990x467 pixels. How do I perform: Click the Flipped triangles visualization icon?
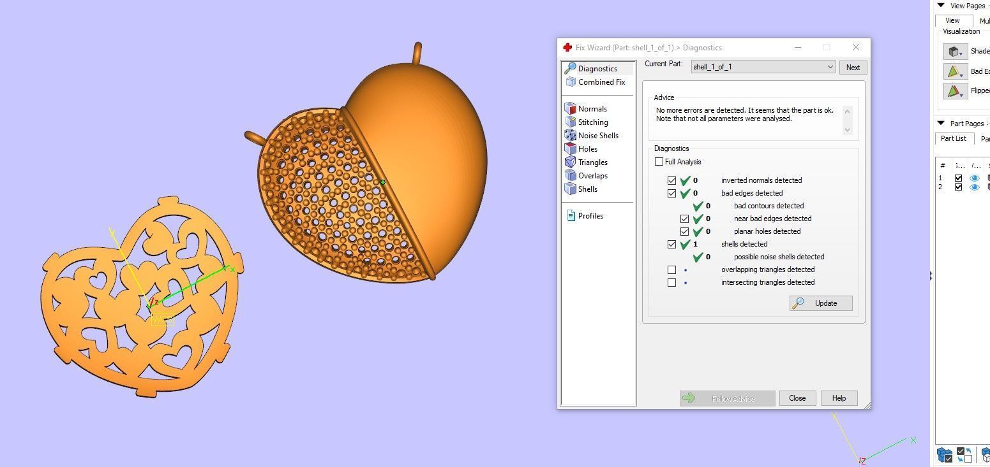click(956, 91)
